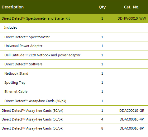The width and height of the screenshot is (148, 137).
Task: Click the Description column header
Action: [12, 7]
